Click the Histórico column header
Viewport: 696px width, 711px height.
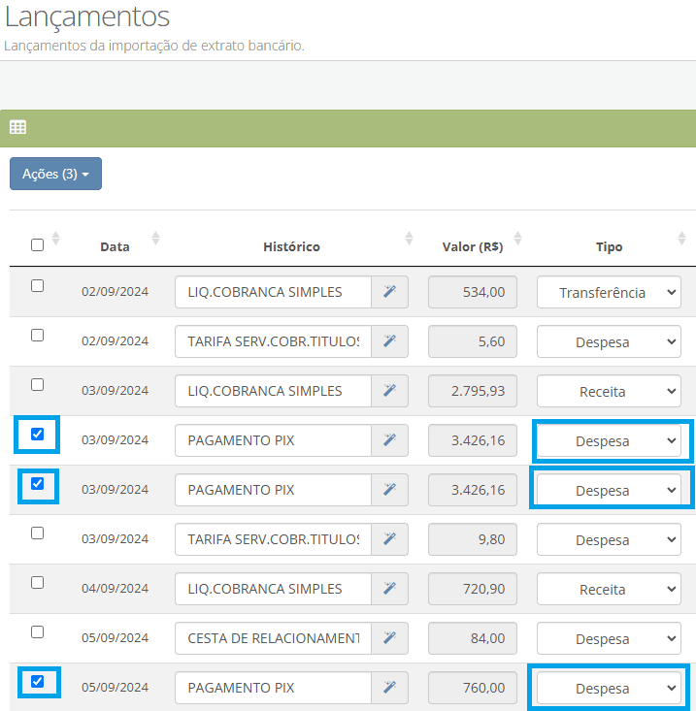[291, 246]
